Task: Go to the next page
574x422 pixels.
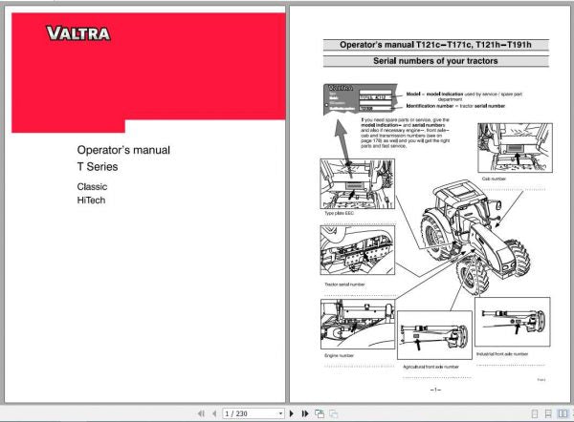Action: point(292,413)
